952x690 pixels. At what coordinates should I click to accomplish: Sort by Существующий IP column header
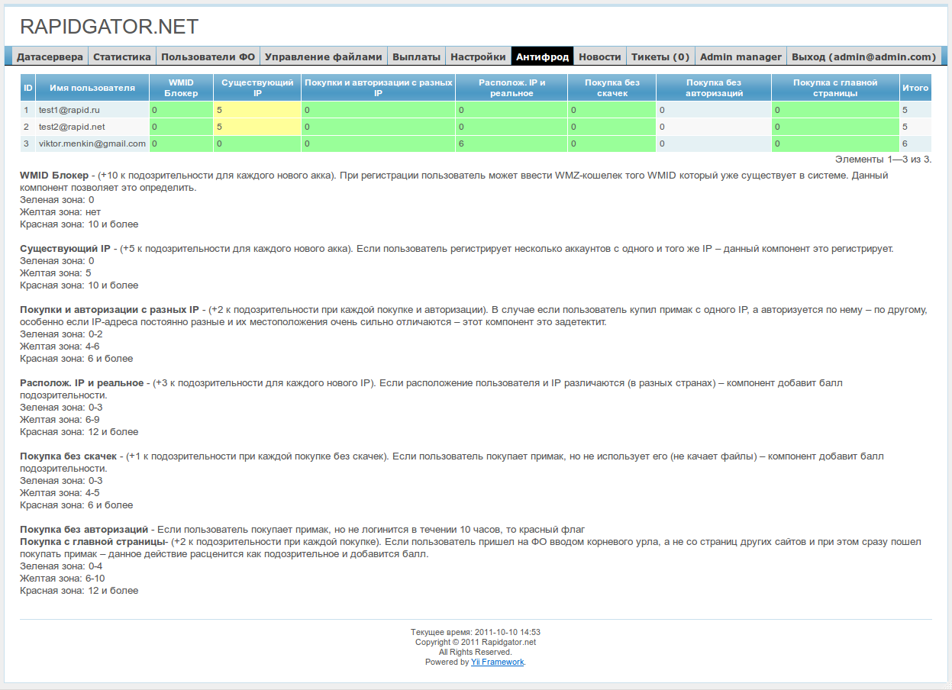pos(257,88)
